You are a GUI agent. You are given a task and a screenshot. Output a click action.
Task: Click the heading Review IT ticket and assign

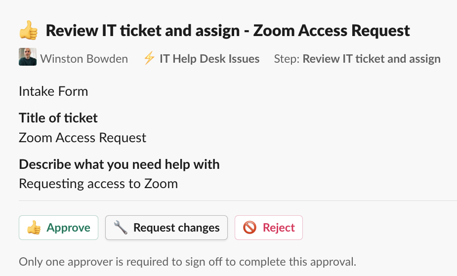[x=228, y=31]
